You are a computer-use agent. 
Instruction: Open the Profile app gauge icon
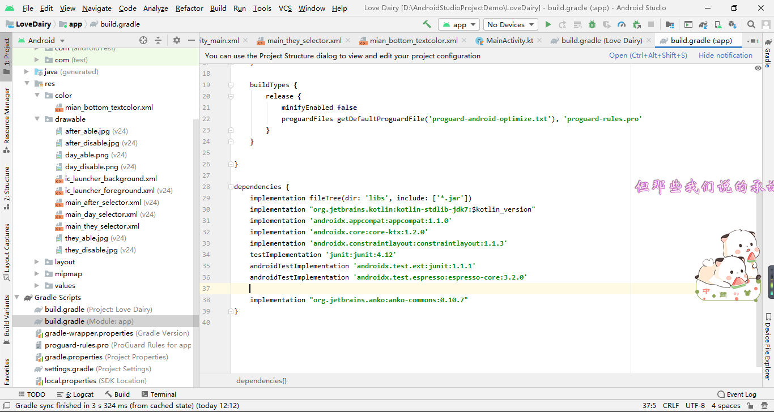coord(622,24)
